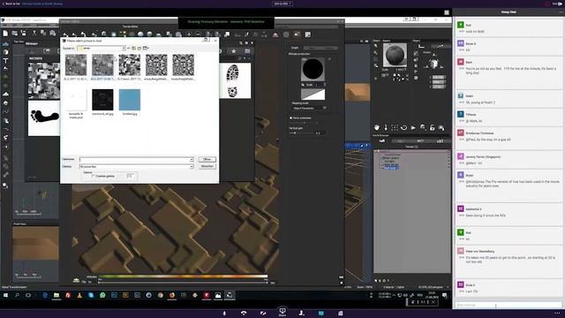Open the last tab in World Browser
The height and width of the screenshot is (318, 565).
[440, 141]
